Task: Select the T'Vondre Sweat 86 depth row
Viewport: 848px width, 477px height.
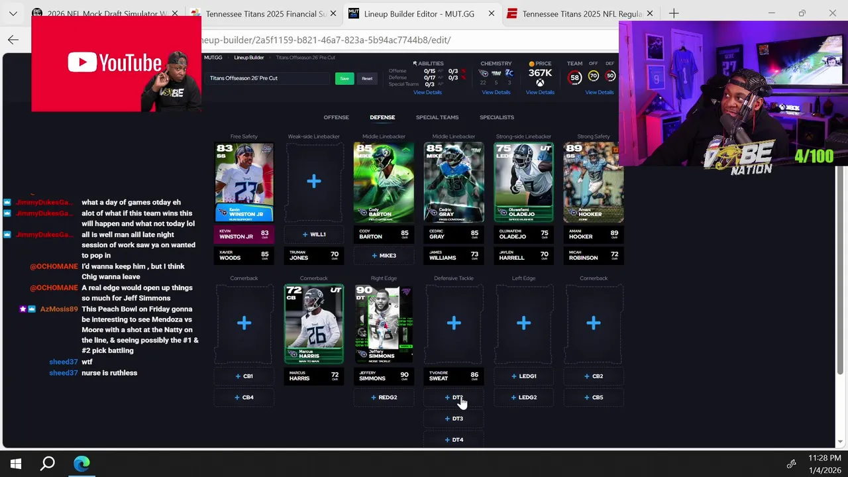Action: [454, 376]
